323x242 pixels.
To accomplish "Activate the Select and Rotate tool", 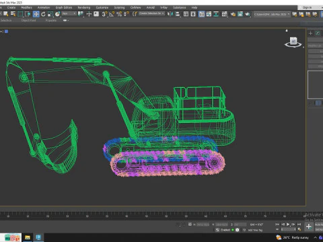I will pos(43,14).
